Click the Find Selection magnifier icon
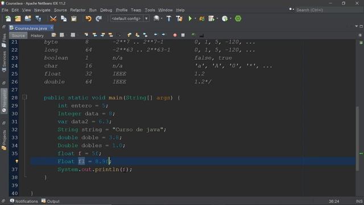This screenshot has width=364, height=205. pyautogui.click(x=86, y=35)
